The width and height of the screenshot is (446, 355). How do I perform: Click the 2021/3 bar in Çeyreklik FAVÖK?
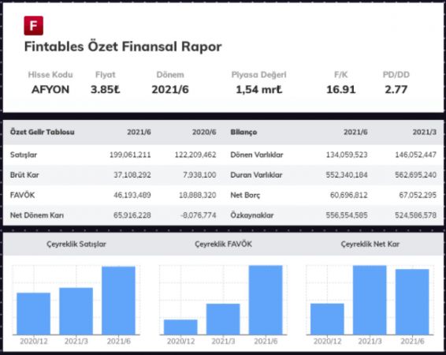(x=223, y=319)
